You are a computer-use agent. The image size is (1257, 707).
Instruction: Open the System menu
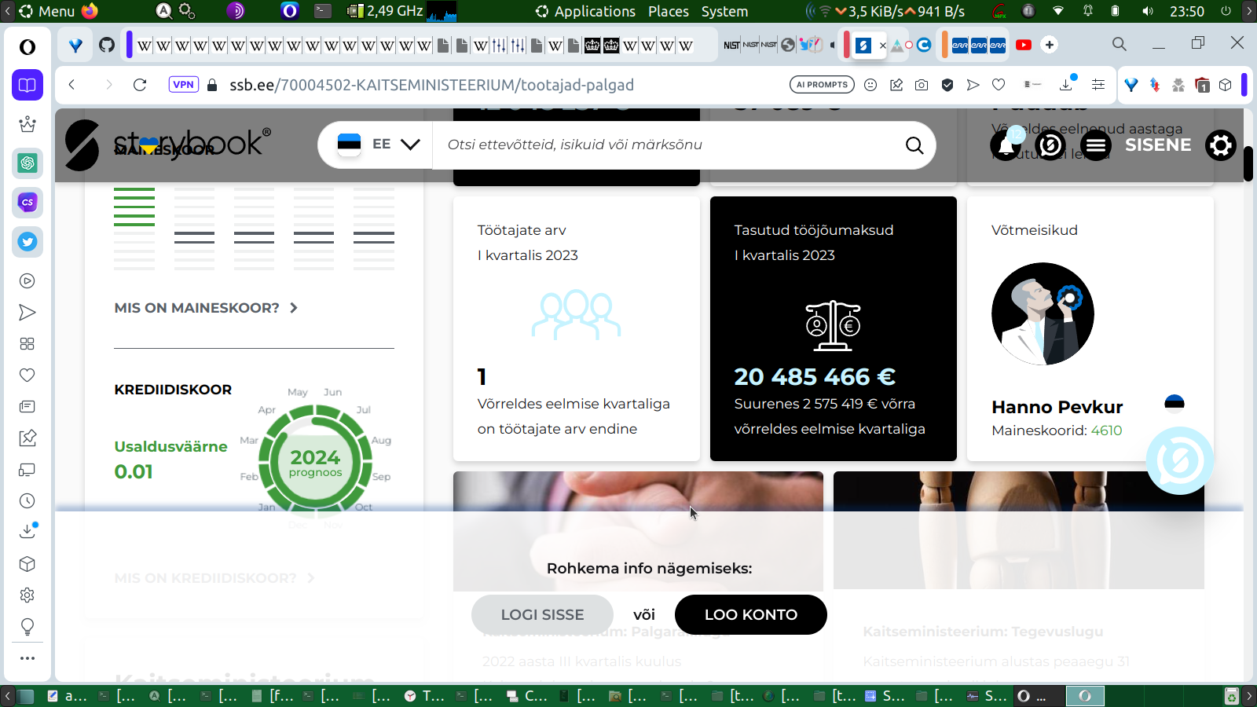[724, 11]
